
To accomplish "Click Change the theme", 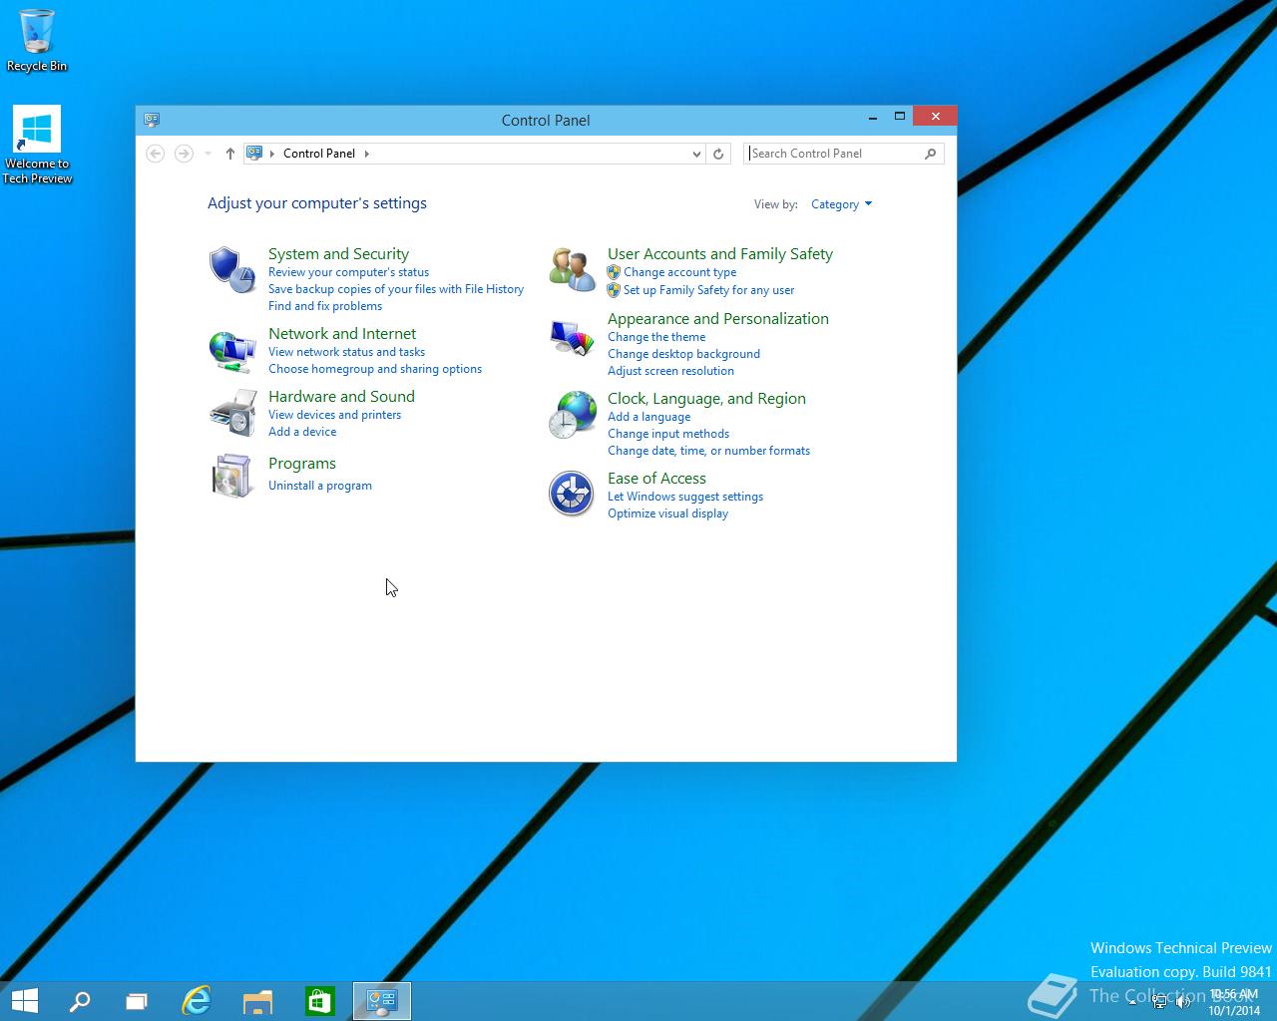I will [x=656, y=337].
